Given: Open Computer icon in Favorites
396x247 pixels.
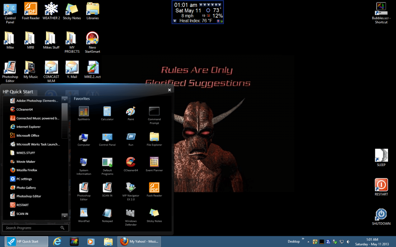Looking at the screenshot, I should click(x=84, y=139).
